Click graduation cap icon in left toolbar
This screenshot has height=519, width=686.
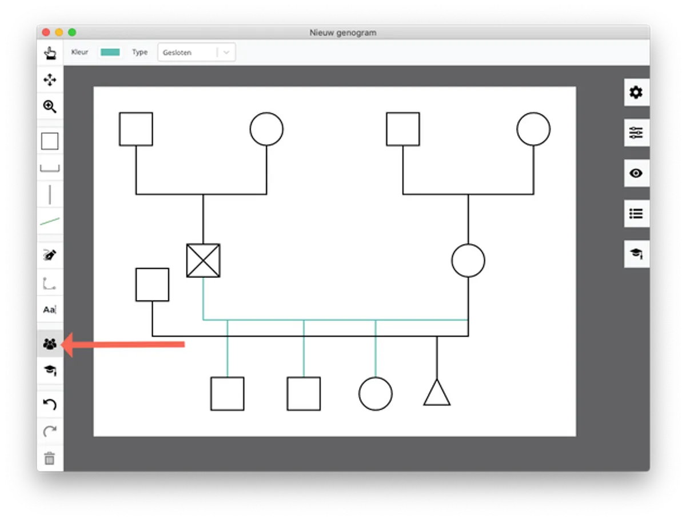coord(50,370)
